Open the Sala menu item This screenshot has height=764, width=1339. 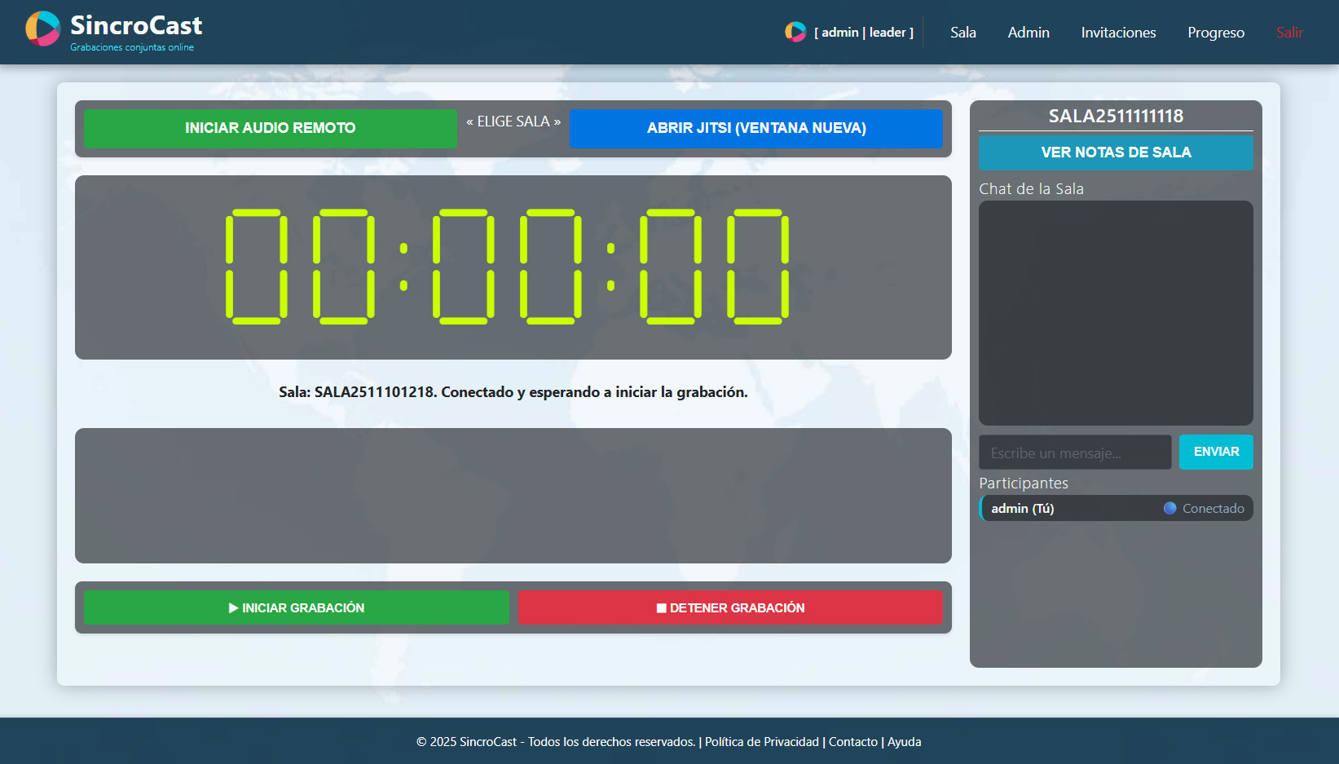coord(962,33)
